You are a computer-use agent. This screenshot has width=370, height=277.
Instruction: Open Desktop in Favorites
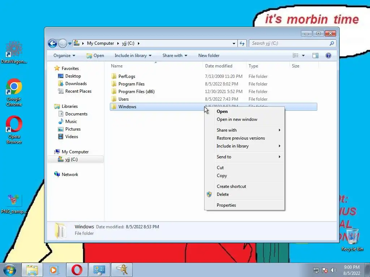tap(73, 76)
